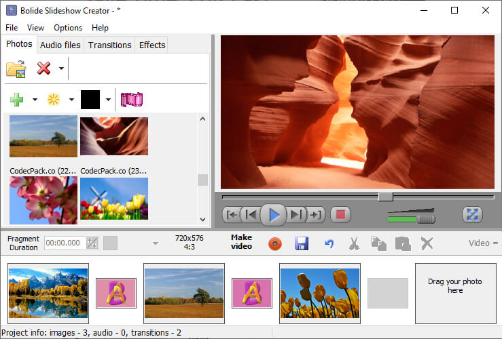Expand the black color swatch dropdown arrow
502x339 pixels.
pyautogui.click(x=108, y=100)
